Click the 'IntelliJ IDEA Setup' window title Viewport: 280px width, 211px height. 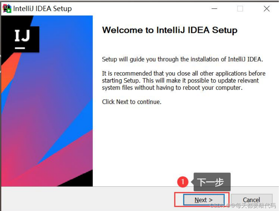click(43, 9)
